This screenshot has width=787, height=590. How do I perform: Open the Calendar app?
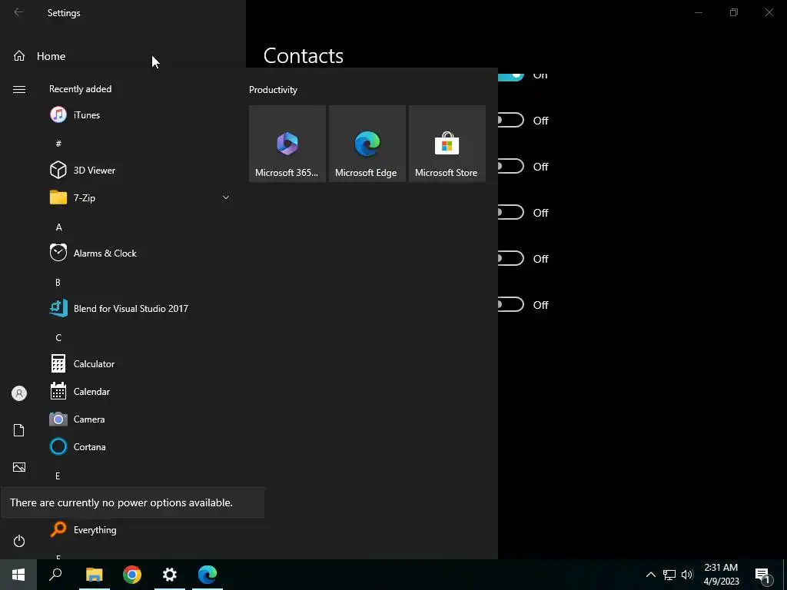141,391
